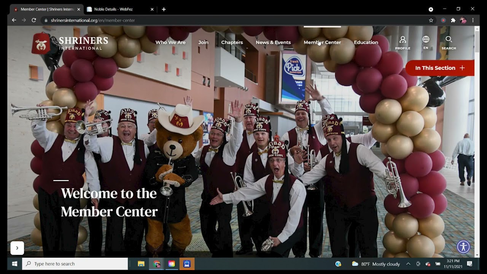Viewport: 487px width, 274px height.
Task: Open the Profile icon in site header
Action: [403, 42]
